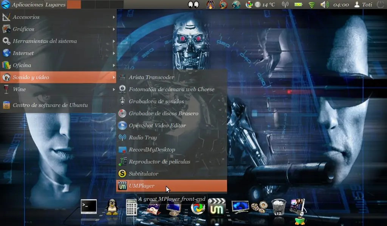Viewport: 387px width, 226px height.
Task: Launch the Terminal from the dock
Action: [x=89, y=206]
